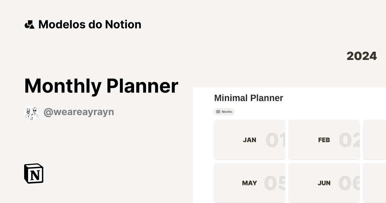Click the grid icon on the Months badge
The width and height of the screenshot is (386, 203).
point(218,112)
